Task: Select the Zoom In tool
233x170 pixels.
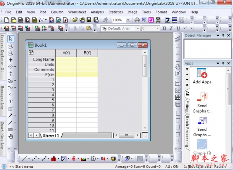Action: (11, 46)
